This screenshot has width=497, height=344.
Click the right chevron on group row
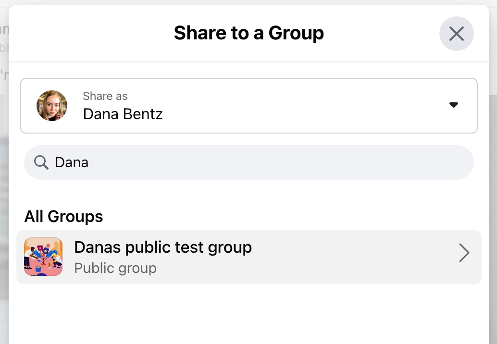[x=463, y=253]
